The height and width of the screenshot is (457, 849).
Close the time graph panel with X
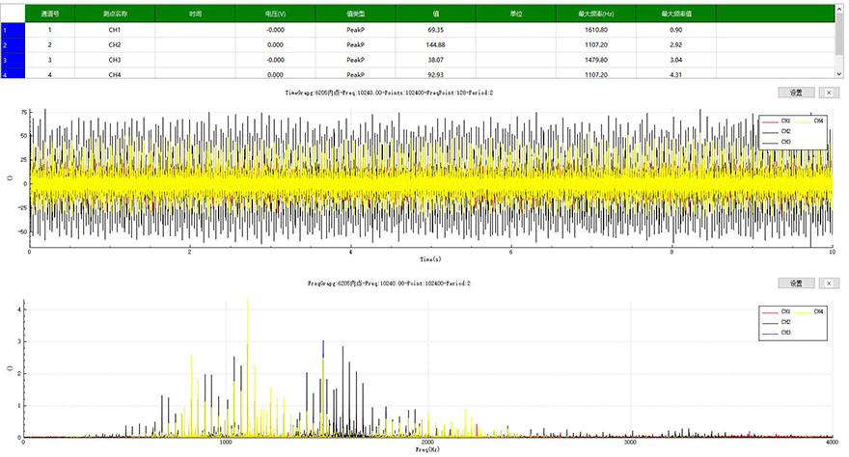click(829, 93)
